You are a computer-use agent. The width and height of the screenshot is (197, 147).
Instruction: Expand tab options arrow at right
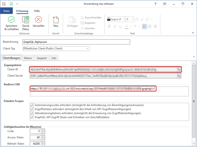(194, 57)
